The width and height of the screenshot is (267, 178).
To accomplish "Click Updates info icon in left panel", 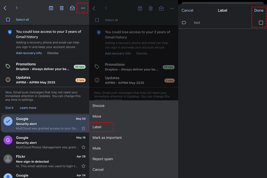I will click(8, 80).
